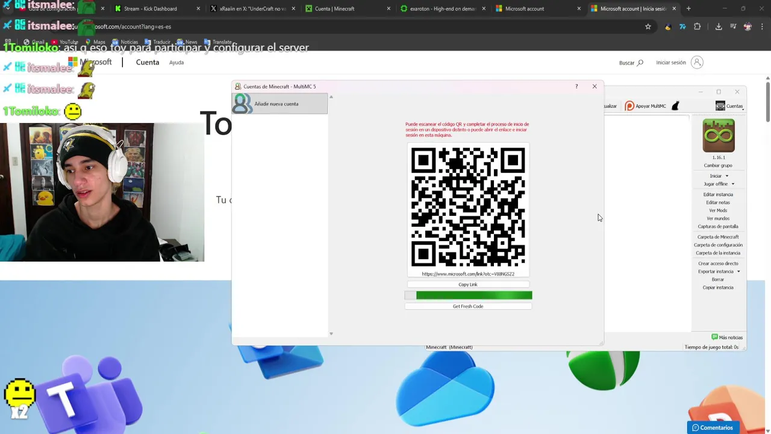Click Copiar instancia in MultiMC
The image size is (771, 434).
click(x=718, y=288)
